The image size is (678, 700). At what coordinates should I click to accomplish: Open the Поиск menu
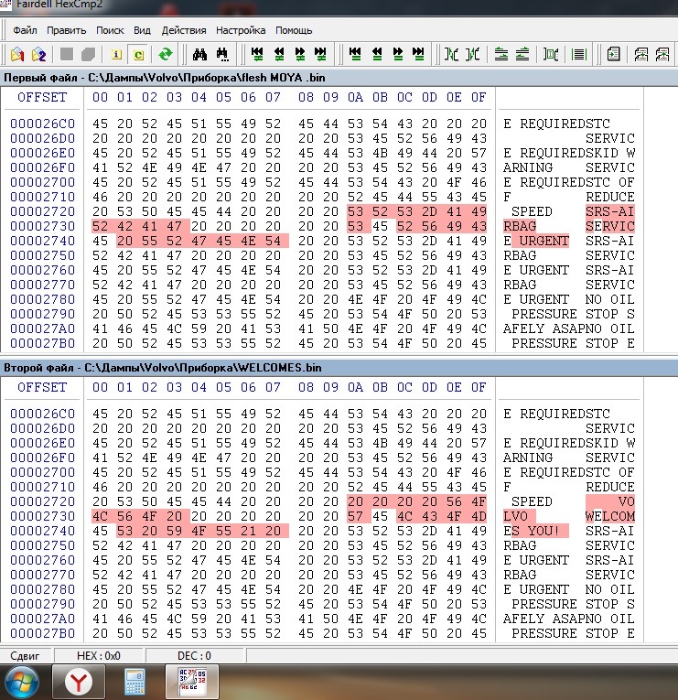[x=110, y=30]
